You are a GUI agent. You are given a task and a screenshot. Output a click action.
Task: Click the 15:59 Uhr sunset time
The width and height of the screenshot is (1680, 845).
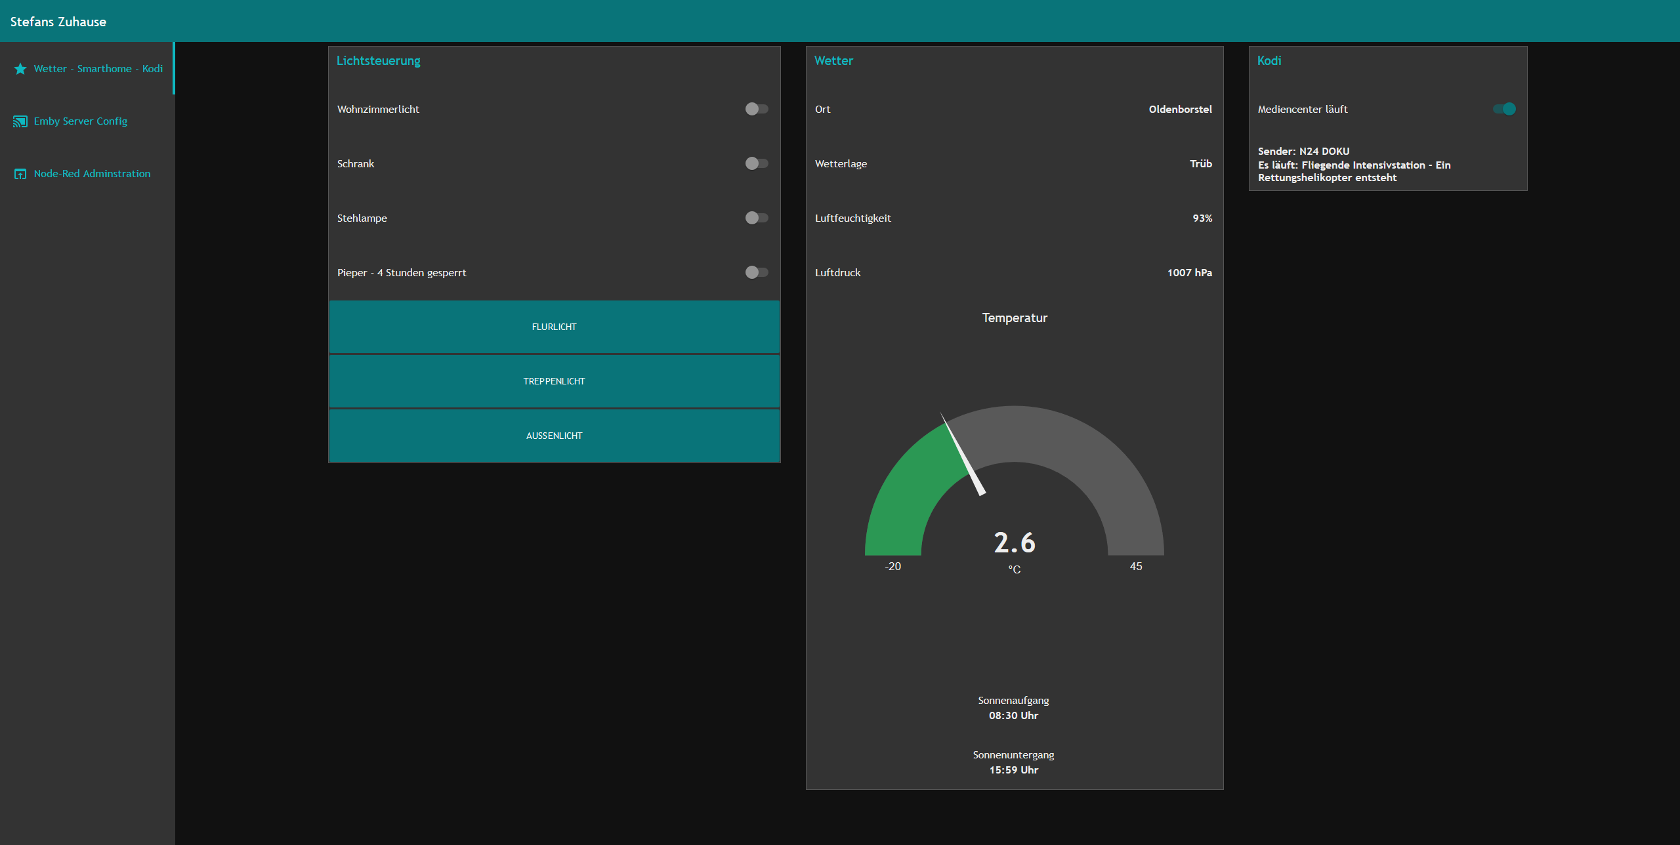(1014, 770)
